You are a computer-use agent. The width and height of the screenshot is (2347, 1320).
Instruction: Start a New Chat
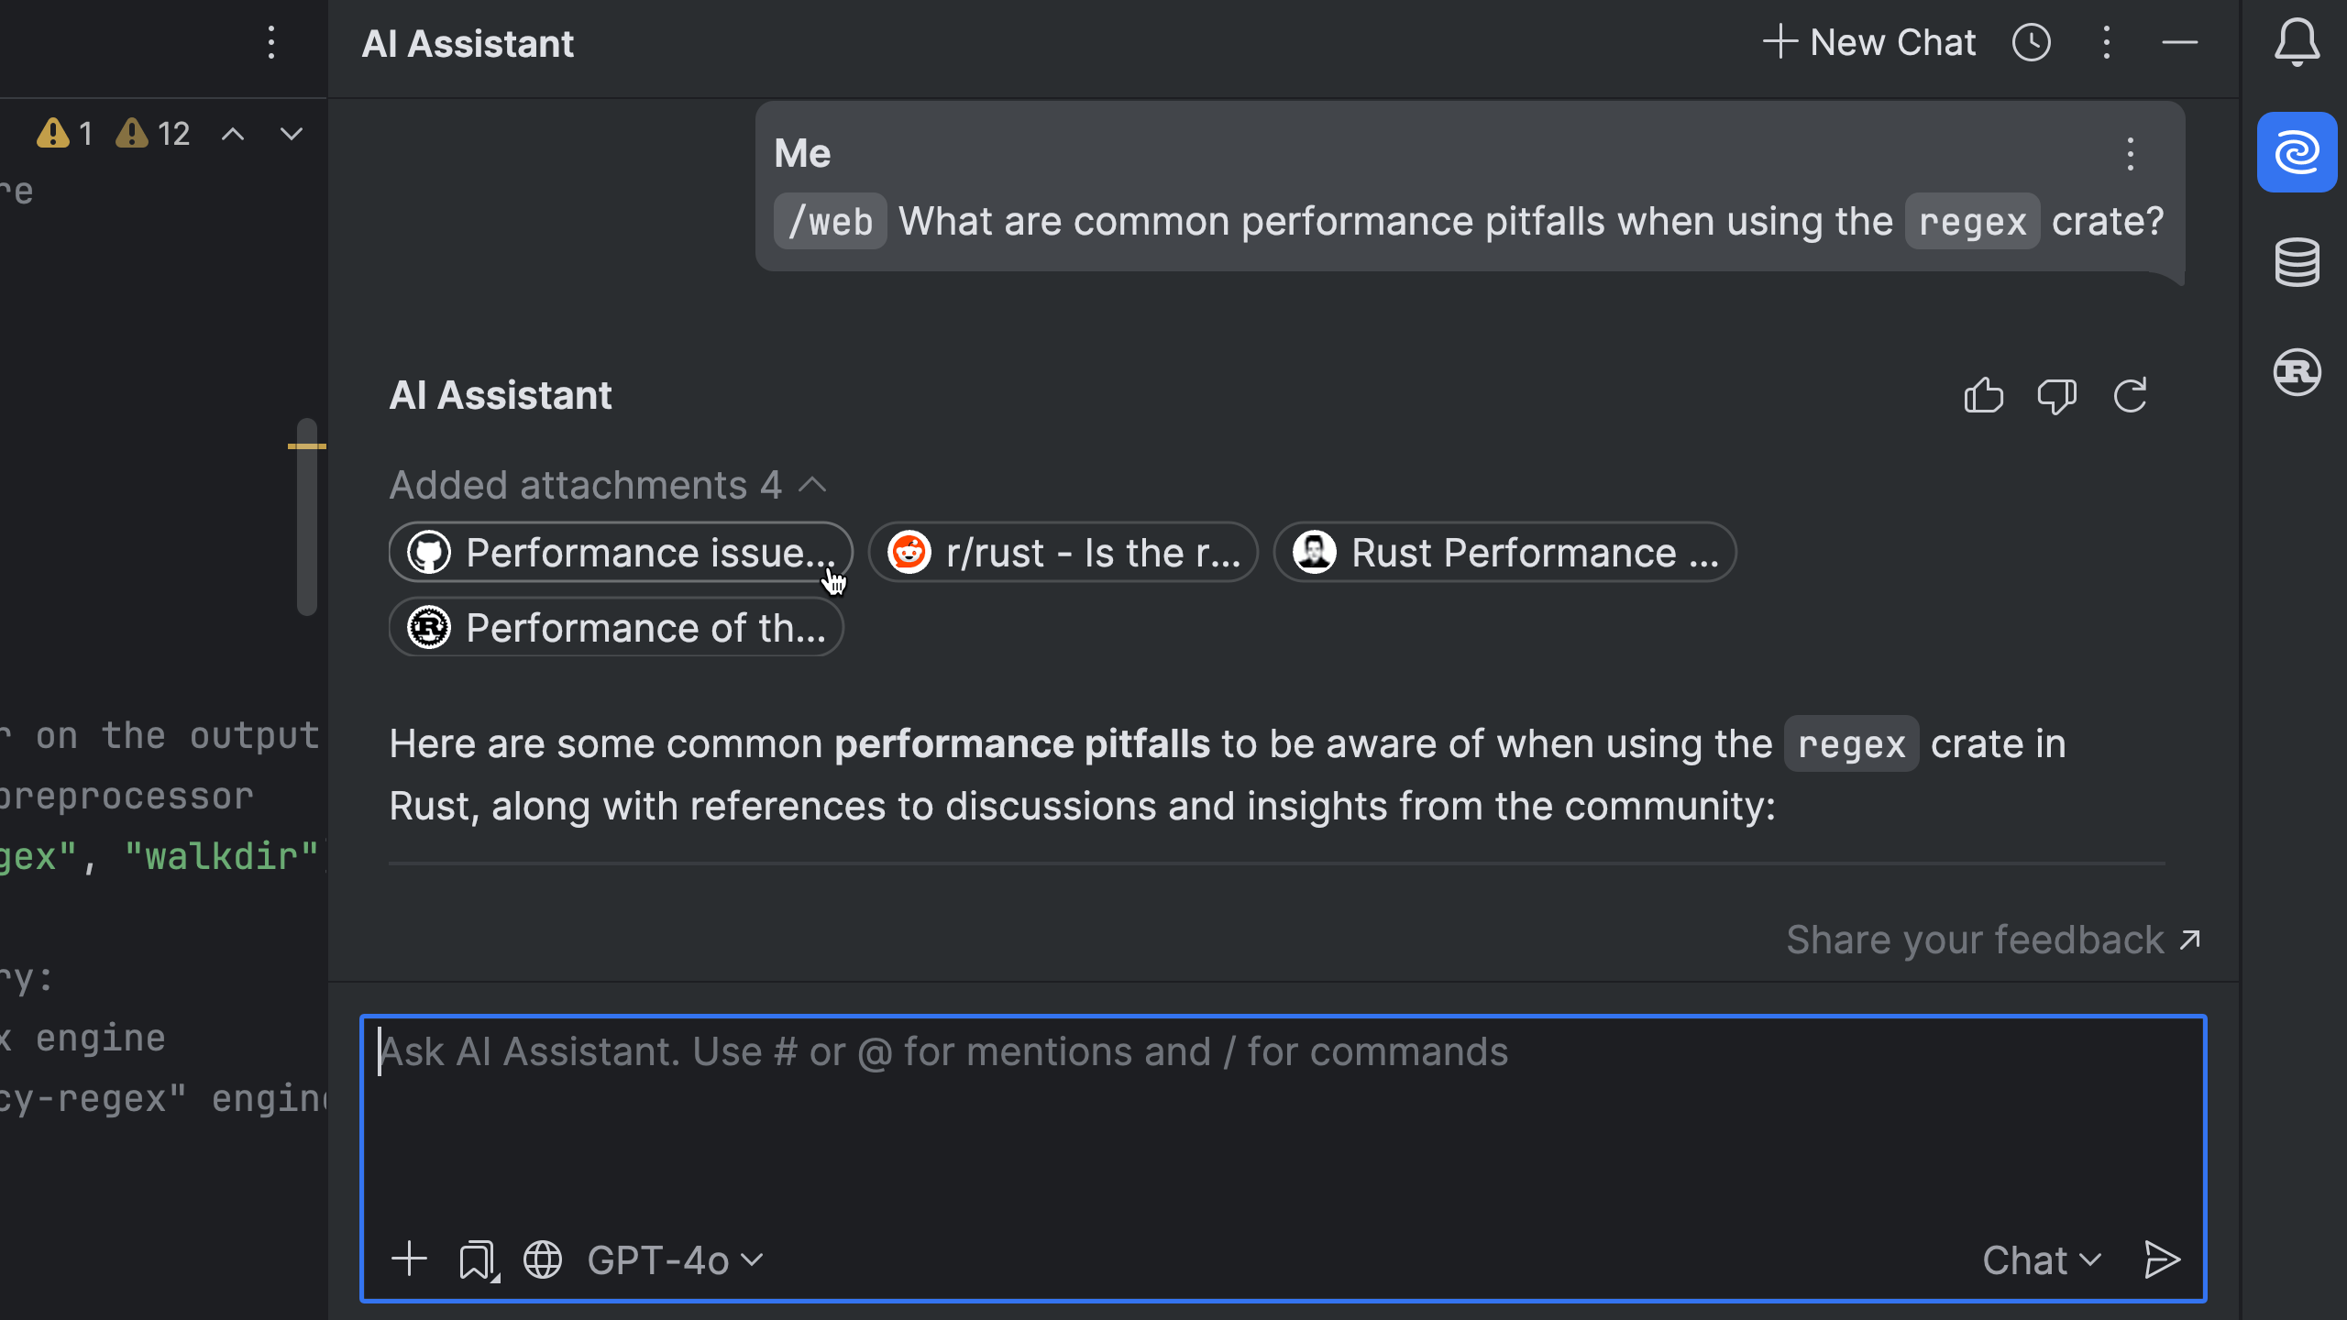click(1868, 43)
